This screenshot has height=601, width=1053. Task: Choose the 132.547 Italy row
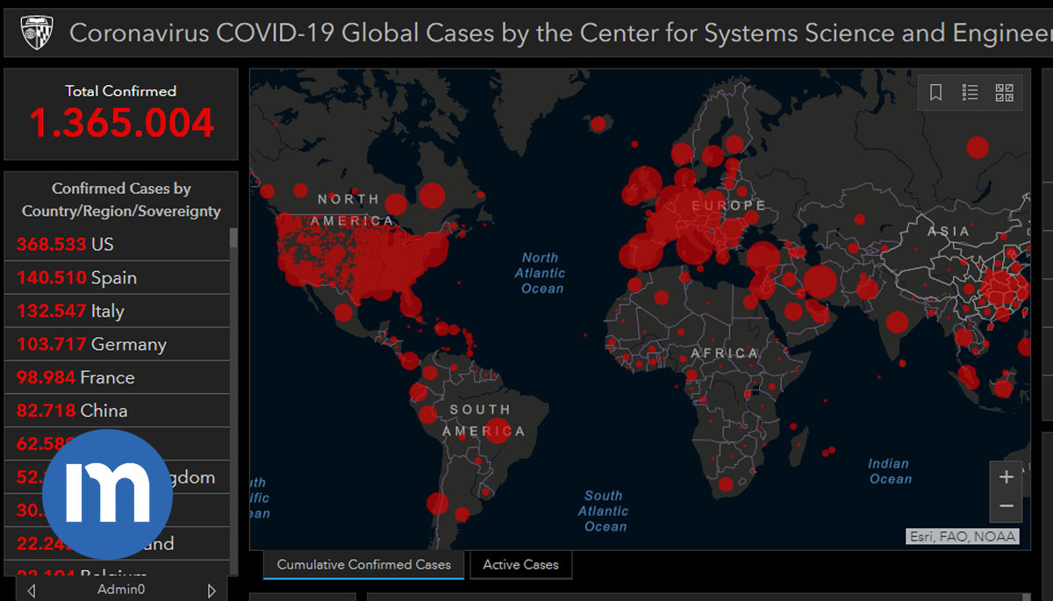(117, 311)
